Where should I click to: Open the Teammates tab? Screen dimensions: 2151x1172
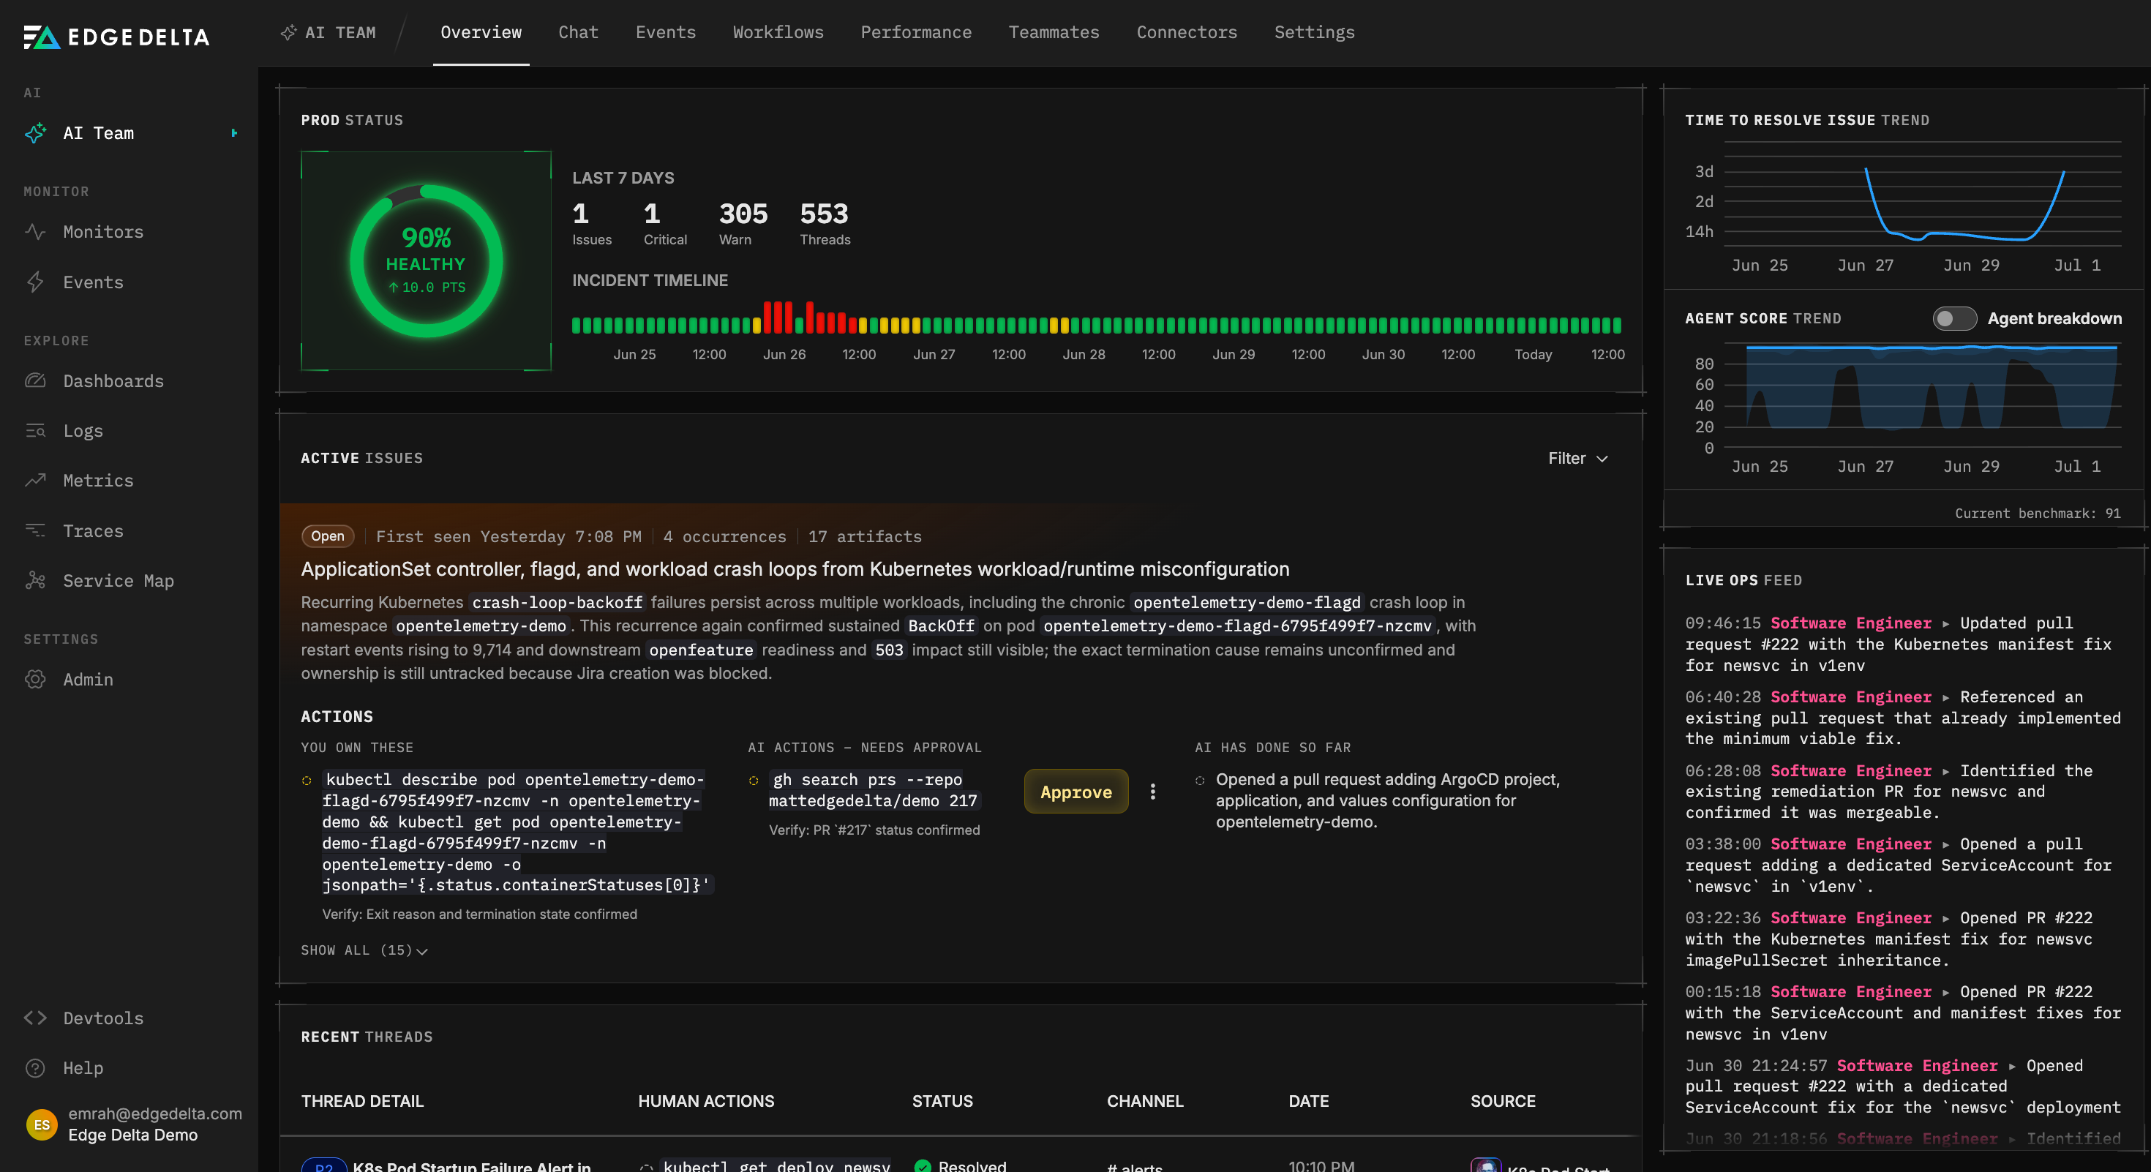tap(1054, 32)
